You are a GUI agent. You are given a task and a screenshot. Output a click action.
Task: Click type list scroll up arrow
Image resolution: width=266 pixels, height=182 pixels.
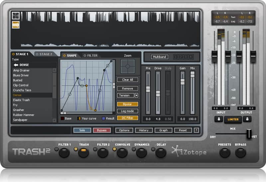54,70
